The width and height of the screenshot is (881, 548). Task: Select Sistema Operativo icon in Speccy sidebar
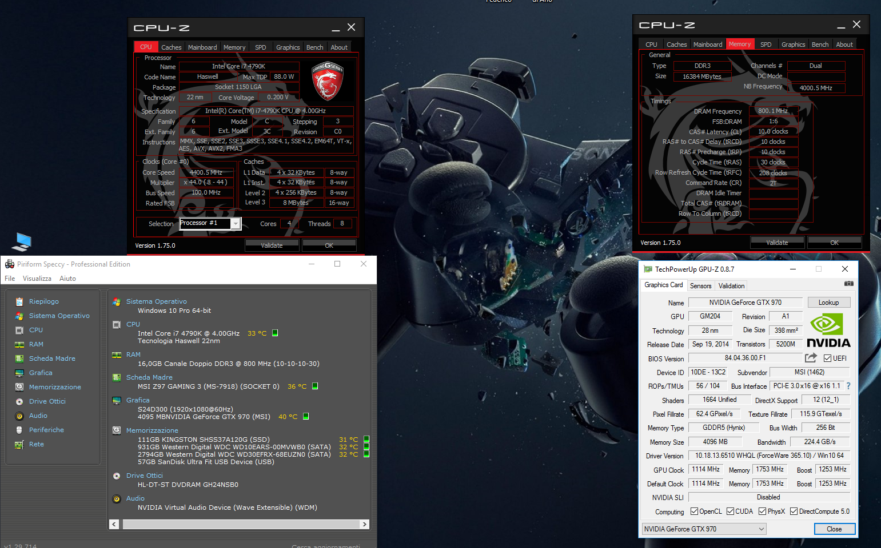tap(19, 316)
